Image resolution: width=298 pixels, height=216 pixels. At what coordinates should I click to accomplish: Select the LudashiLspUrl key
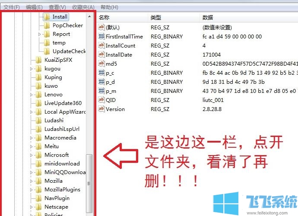coord(62,129)
